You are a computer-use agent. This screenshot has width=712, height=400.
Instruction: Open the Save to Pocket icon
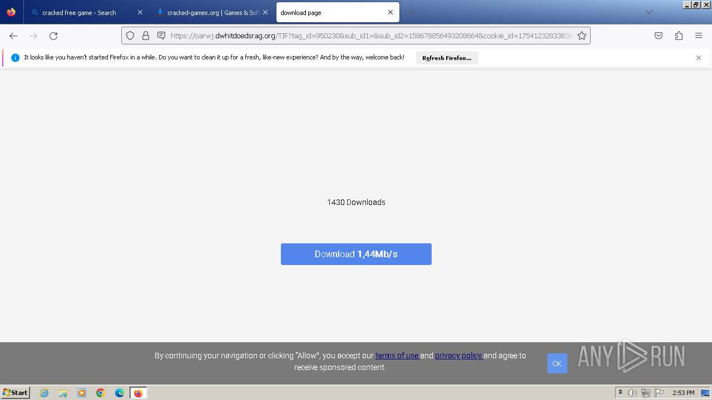pyautogui.click(x=659, y=36)
